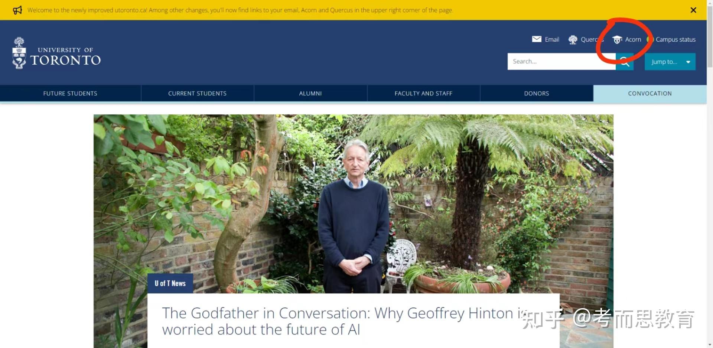Screen dimensions: 713x348
Task: Select the highlighted Convocation tab
Action: tap(650, 93)
